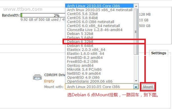Click the CDROM drive icon
The image size is (172, 111).
click(37, 77)
